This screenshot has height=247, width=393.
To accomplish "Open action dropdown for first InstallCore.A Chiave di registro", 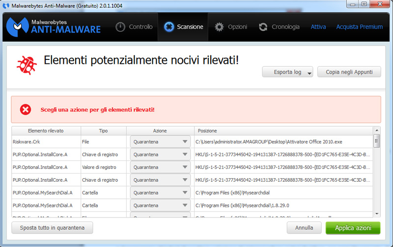I will pyautogui.click(x=160, y=155).
